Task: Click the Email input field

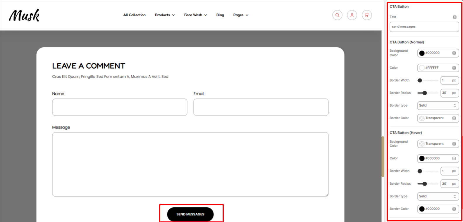Action: [261, 107]
